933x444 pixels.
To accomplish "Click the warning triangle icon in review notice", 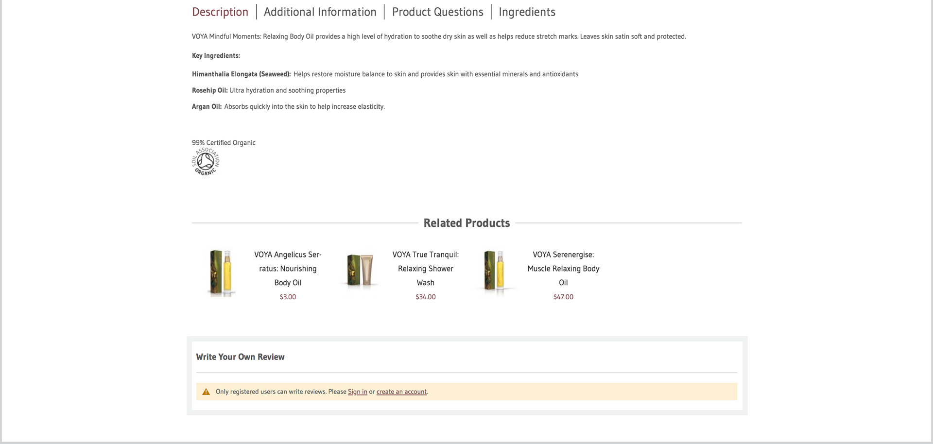I will pyautogui.click(x=206, y=392).
